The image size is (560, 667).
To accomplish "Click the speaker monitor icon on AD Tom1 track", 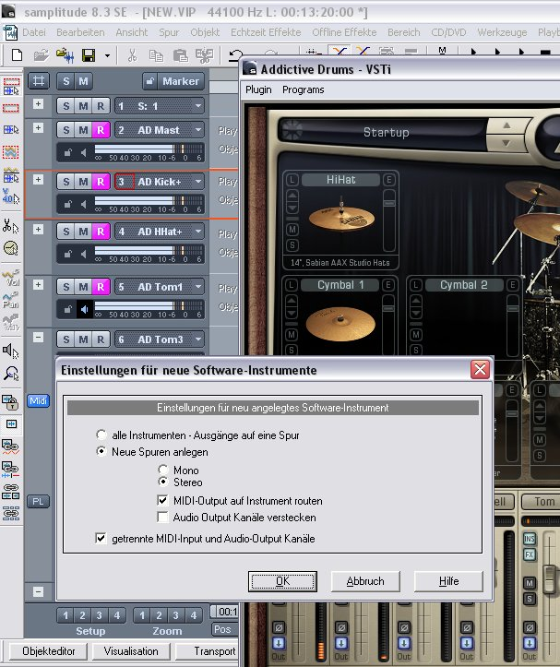I will pos(84,310).
